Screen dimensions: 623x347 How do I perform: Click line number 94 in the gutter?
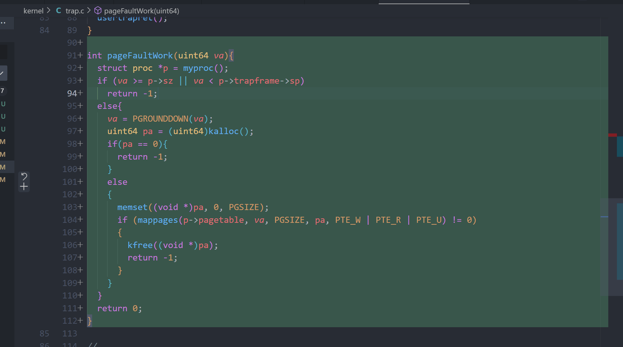72,93
